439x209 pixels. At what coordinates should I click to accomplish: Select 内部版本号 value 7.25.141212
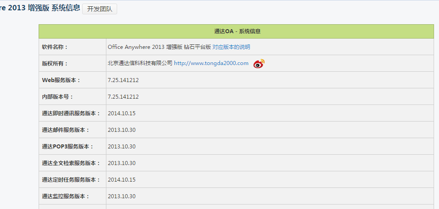tap(123, 97)
